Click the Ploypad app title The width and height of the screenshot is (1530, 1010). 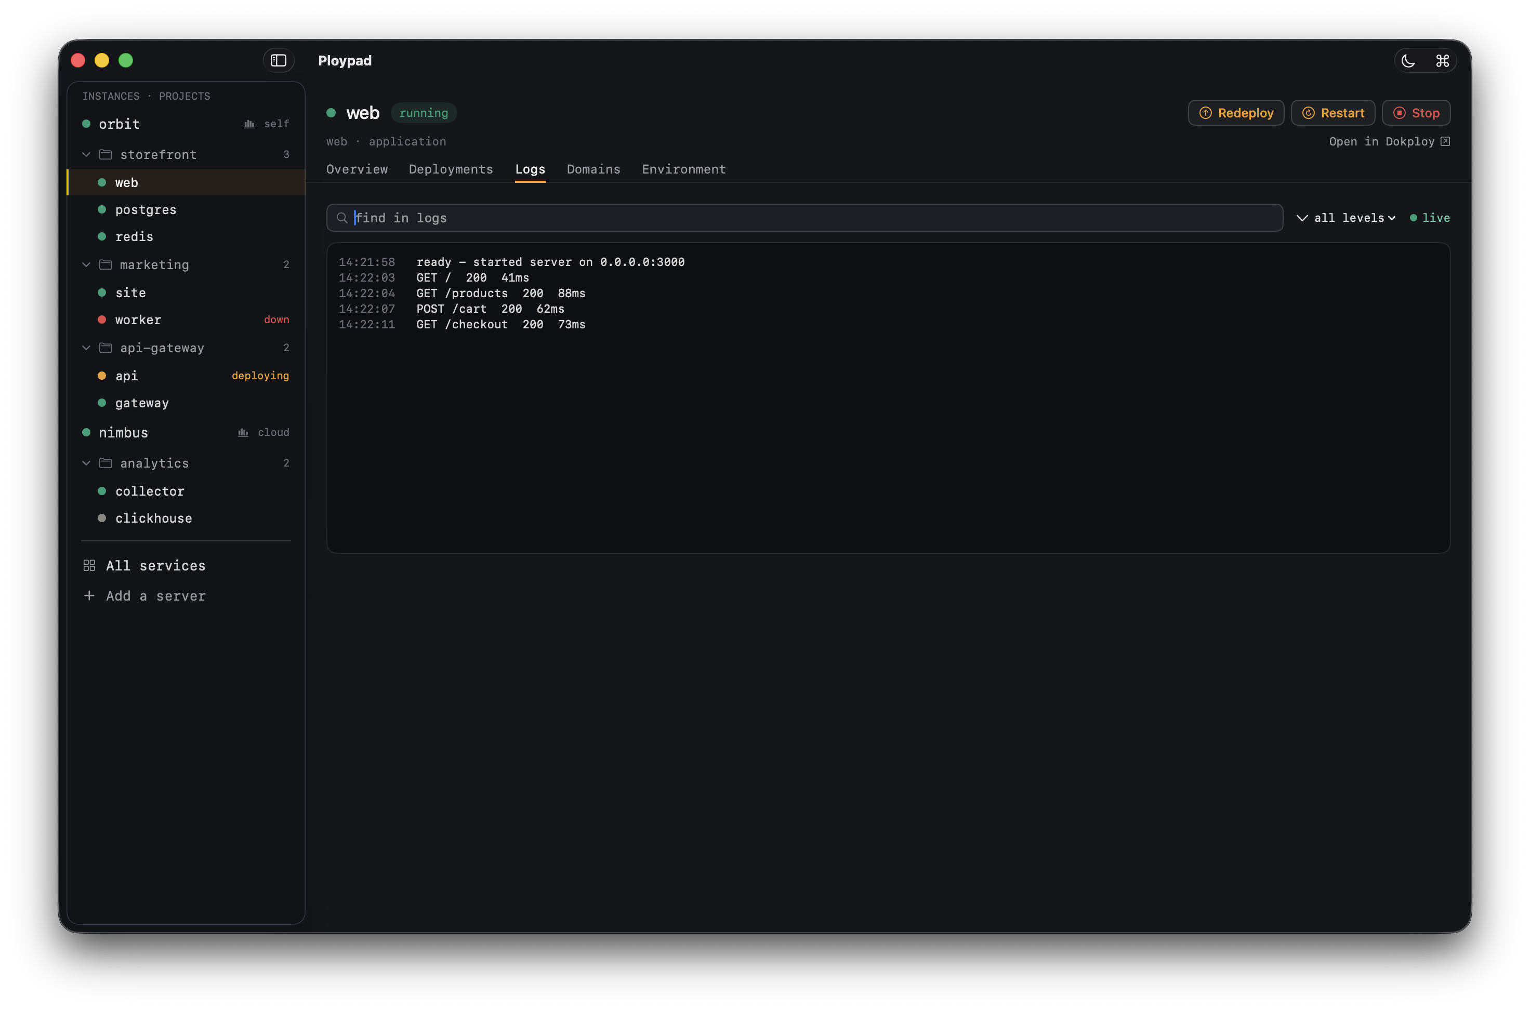345,61
